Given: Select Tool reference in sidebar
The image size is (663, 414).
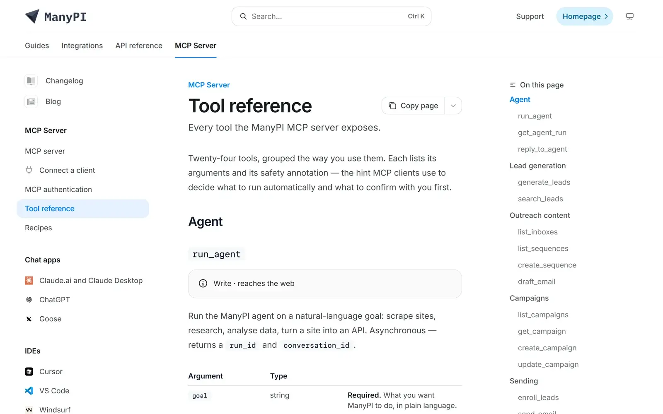Looking at the screenshot, I should pos(83,209).
